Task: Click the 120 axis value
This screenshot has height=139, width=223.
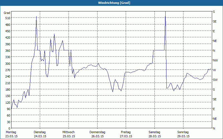Action: click(8, 103)
